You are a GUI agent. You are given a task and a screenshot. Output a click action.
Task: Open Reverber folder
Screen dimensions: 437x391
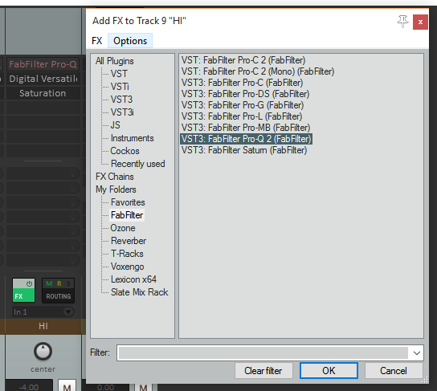(129, 241)
